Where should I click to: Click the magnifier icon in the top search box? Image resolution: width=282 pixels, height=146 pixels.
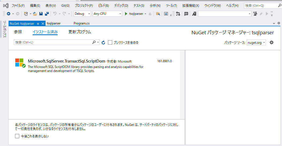tap(280, 6)
